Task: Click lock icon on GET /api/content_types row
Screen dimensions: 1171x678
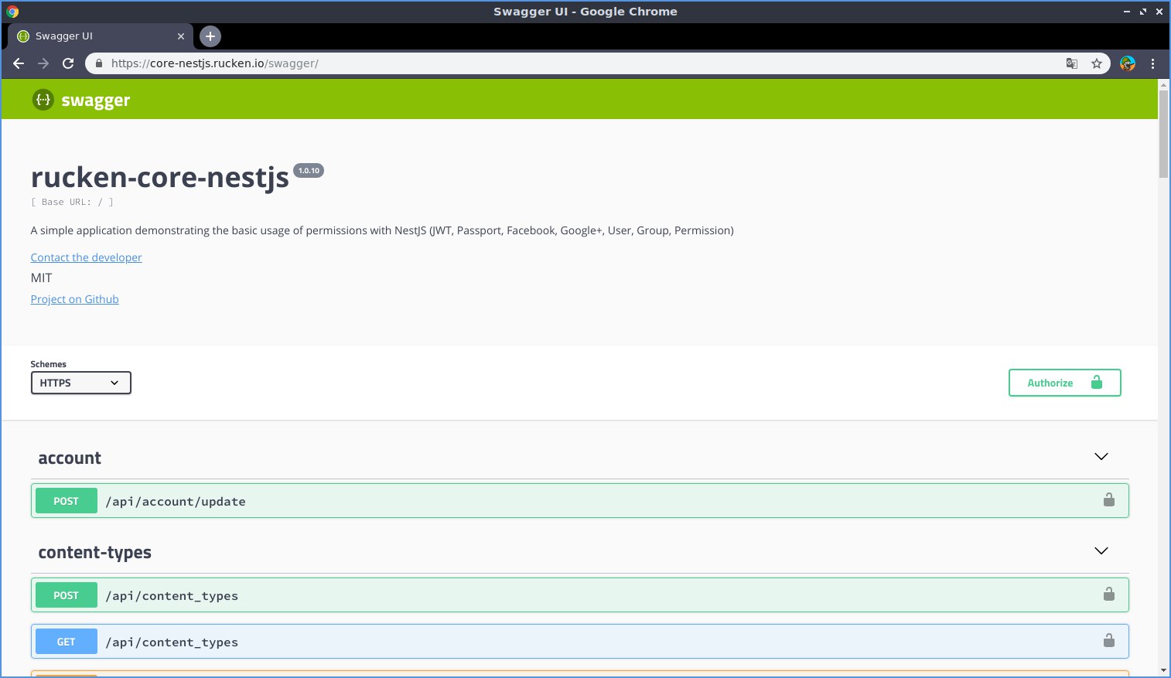Action: [x=1109, y=641]
